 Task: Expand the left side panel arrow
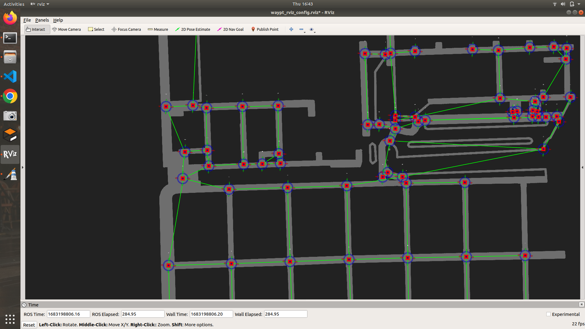point(23,167)
